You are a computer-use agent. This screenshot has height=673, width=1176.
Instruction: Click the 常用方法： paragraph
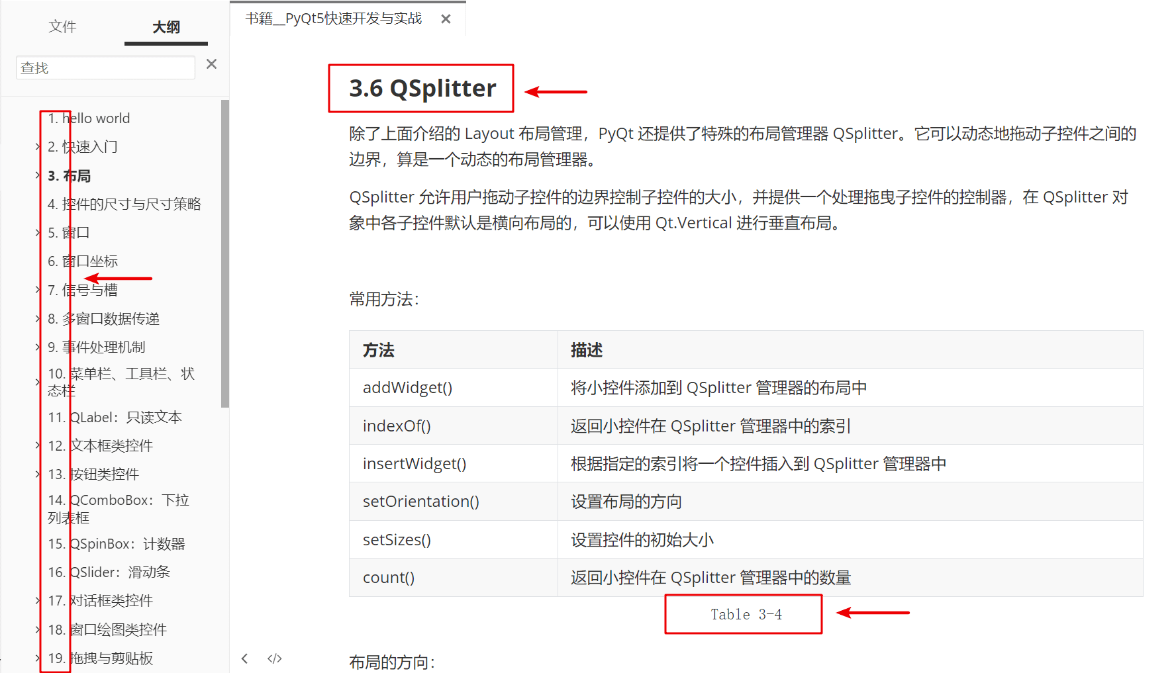(384, 299)
